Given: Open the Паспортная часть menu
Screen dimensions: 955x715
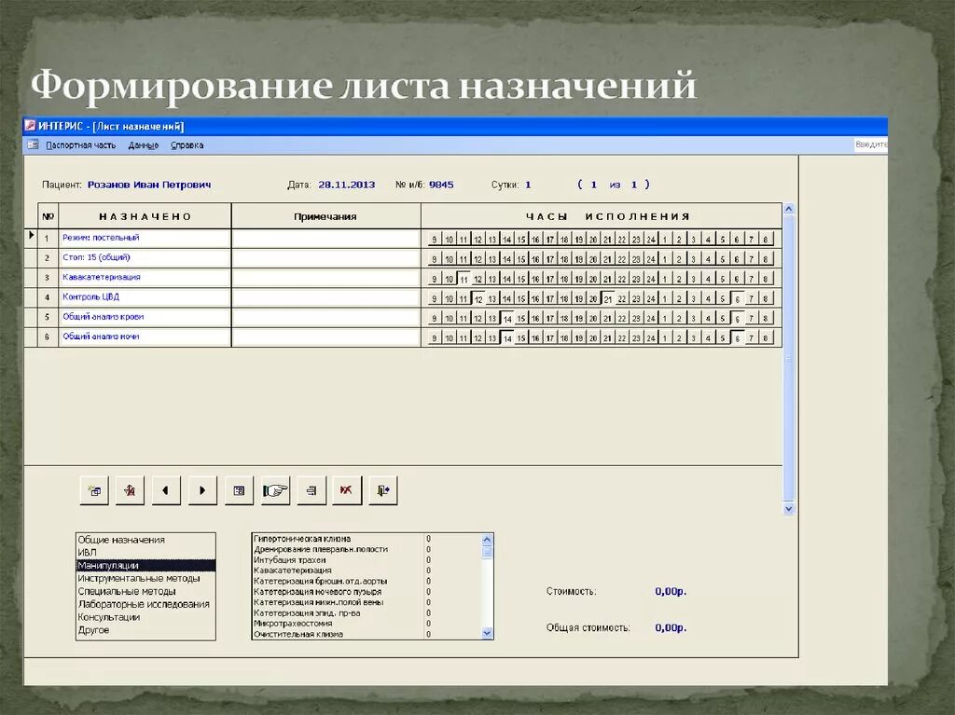Looking at the screenshot, I should pyautogui.click(x=80, y=144).
